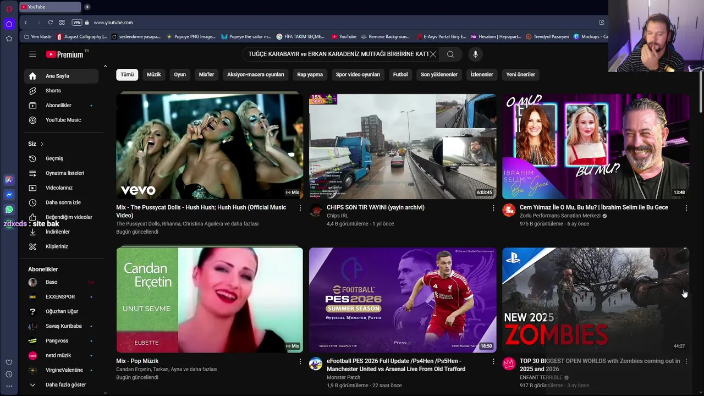Reload the page in Opera
The width and height of the screenshot is (704, 396).
(50, 23)
